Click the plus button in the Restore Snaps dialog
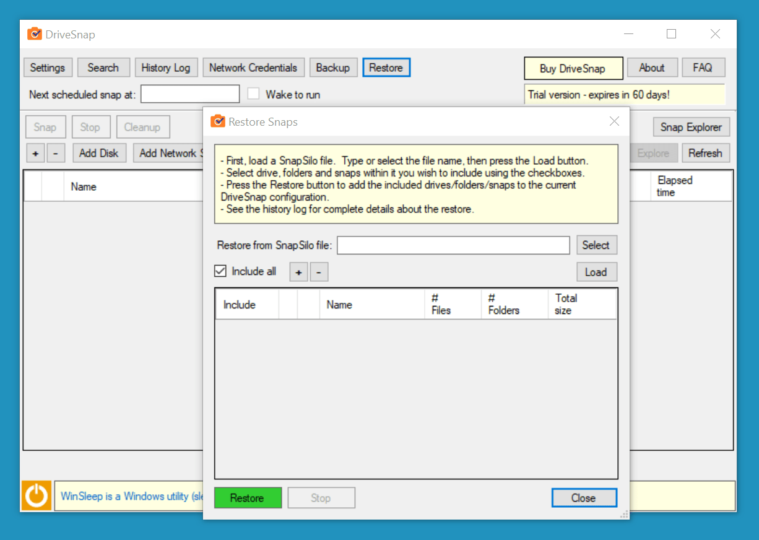The height and width of the screenshot is (540, 759). click(298, 272)
